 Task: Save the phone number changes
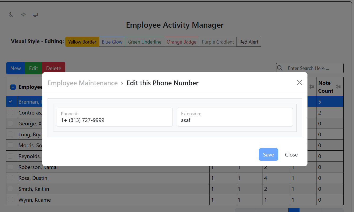pos(268,155)
